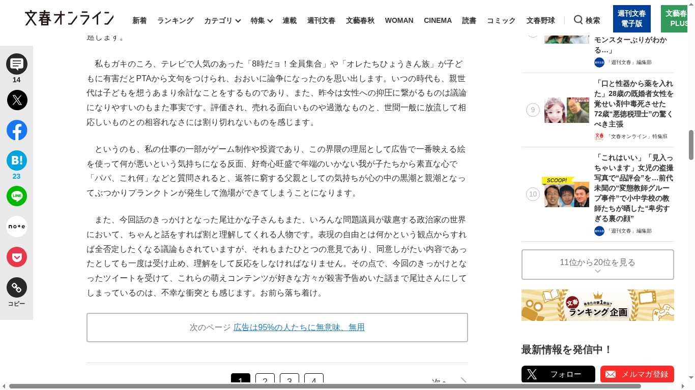Open next page link 広告は95%の人たちに無意味、無用
This screenshot has height=390, width=695.
pyautogui.click(x=299, y=328)
